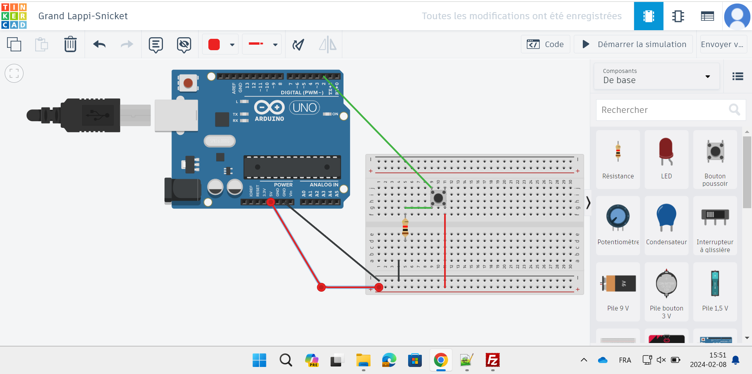Open Microsoft Edge from taskbar

coord(389,360)
